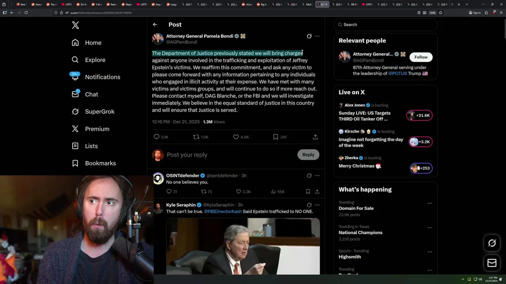Image resolution: width=506 pixels, height=284 pixels.
Task: Share the Attorney General post
Action: 315,137
